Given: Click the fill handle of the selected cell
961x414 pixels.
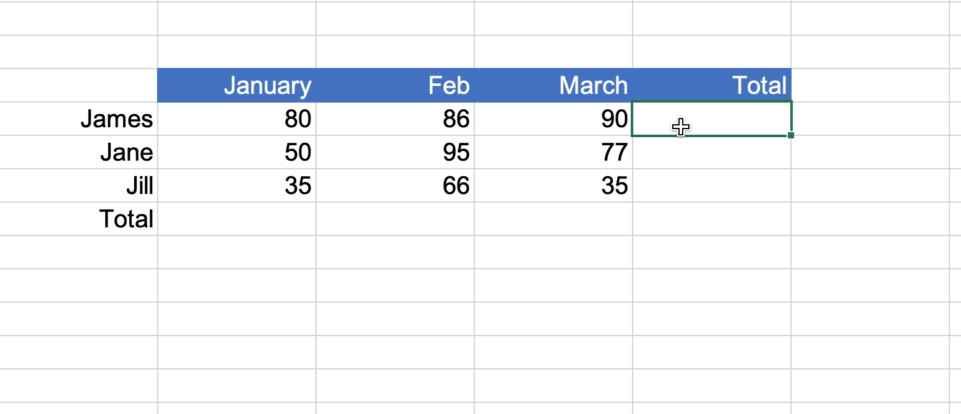Looking at the screenshot, I should tap(791, 135).
